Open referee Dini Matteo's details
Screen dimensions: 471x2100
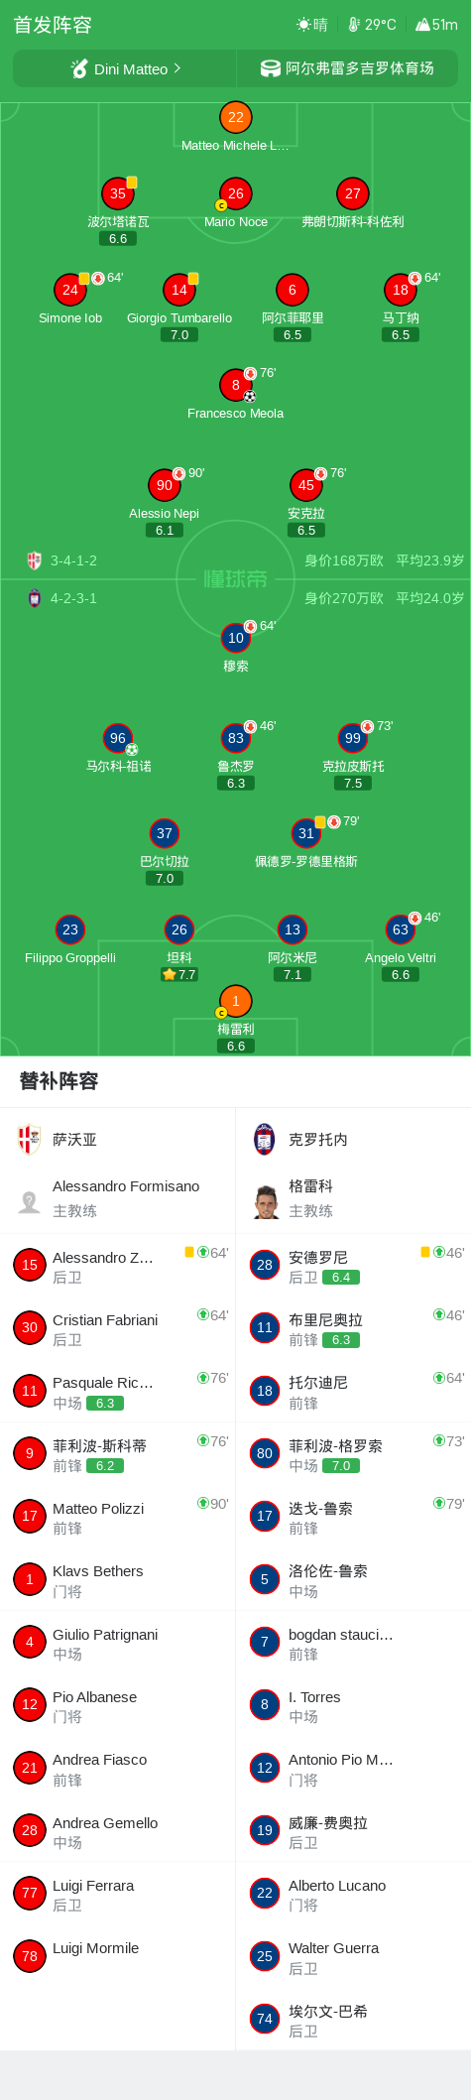click(x=124, y=68)
